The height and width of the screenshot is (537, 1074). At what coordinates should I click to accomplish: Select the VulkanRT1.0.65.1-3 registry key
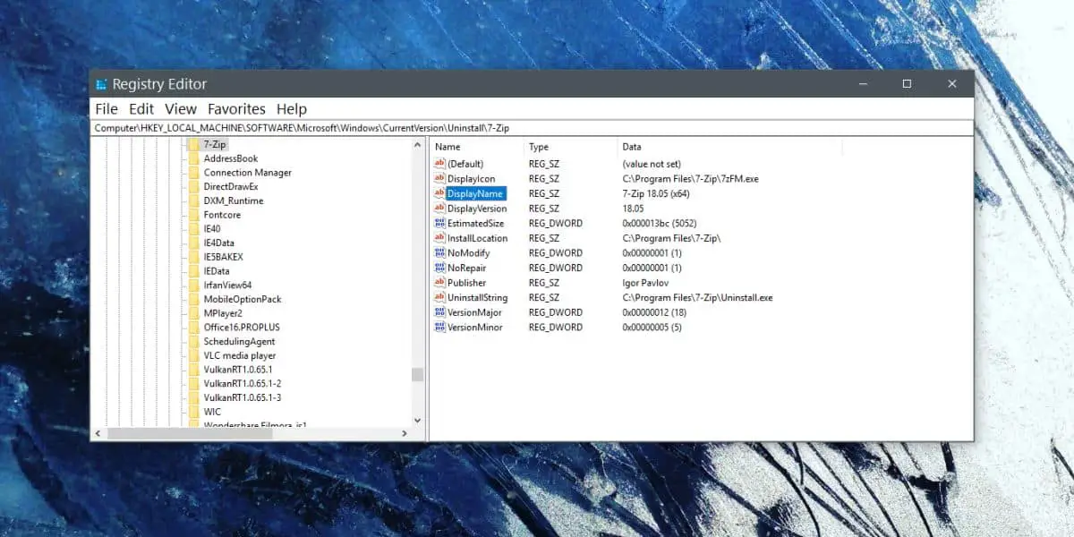243,397
